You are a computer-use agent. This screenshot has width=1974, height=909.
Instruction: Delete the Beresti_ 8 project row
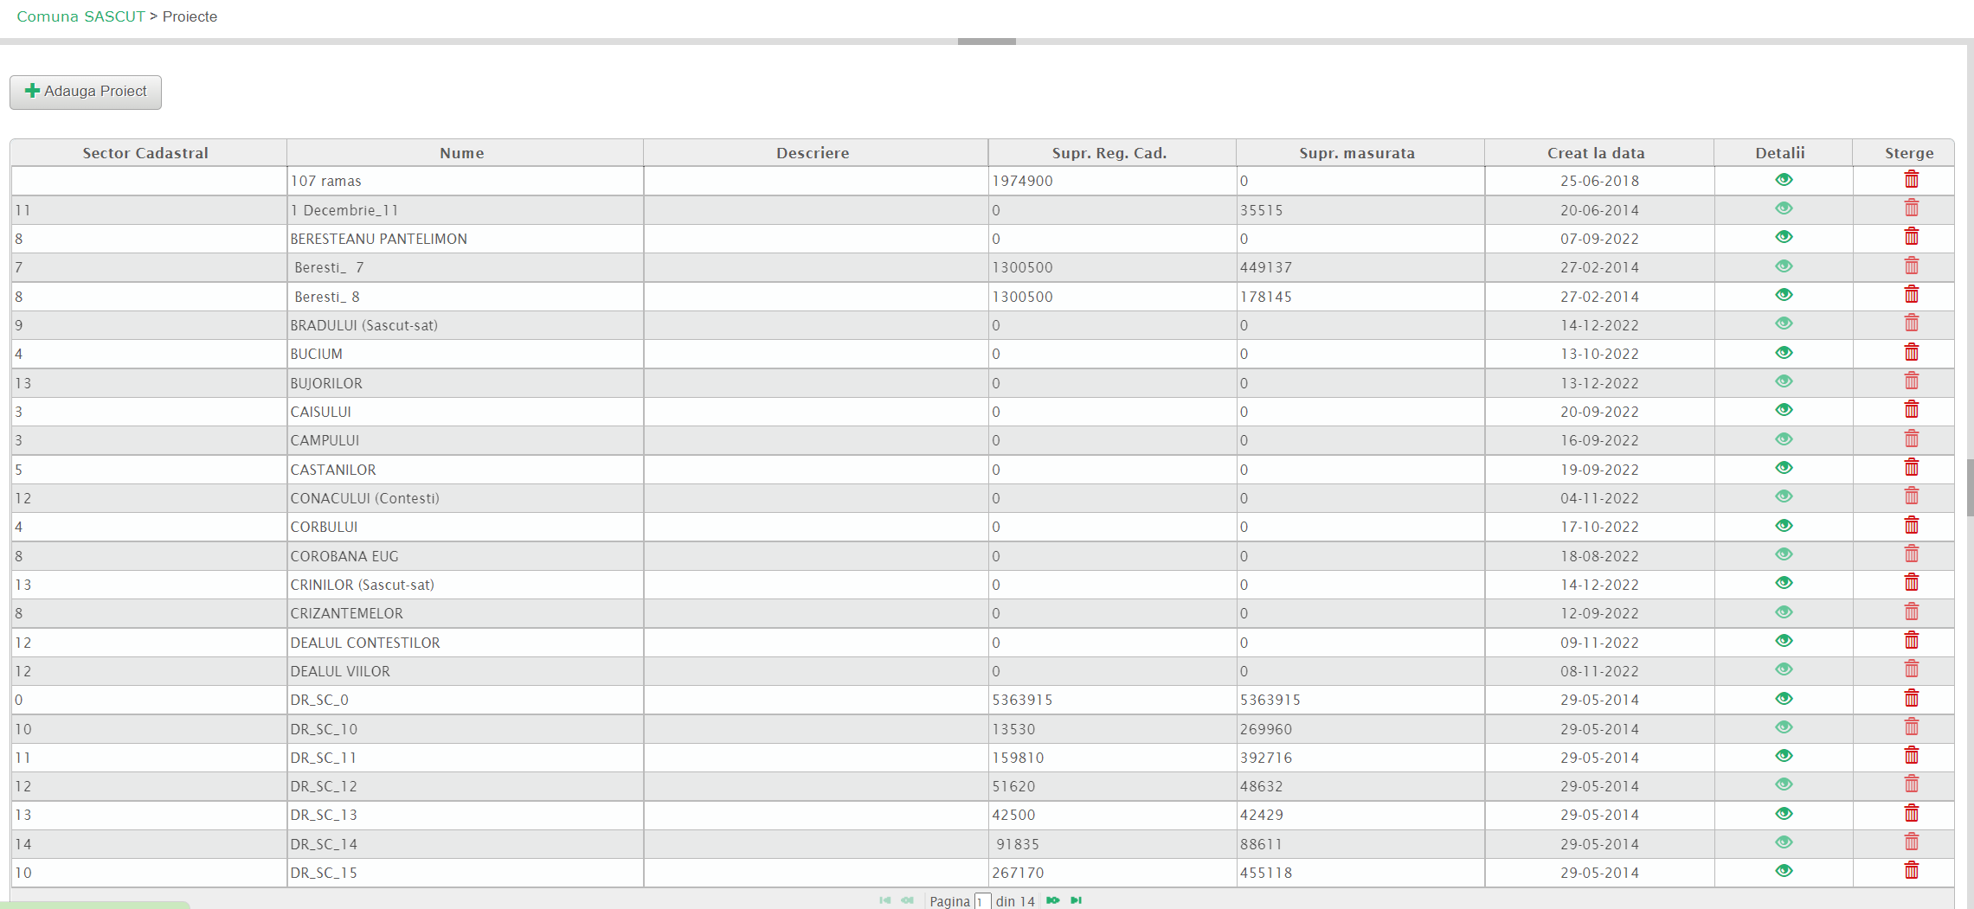coord(1911,295)
